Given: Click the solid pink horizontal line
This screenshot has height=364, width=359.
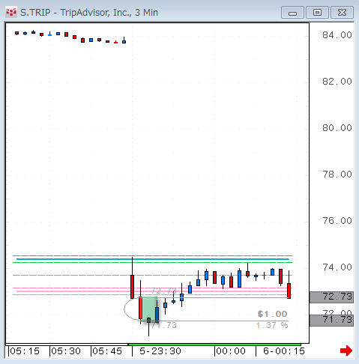Looking at the screenshot, I should [152, 291].
